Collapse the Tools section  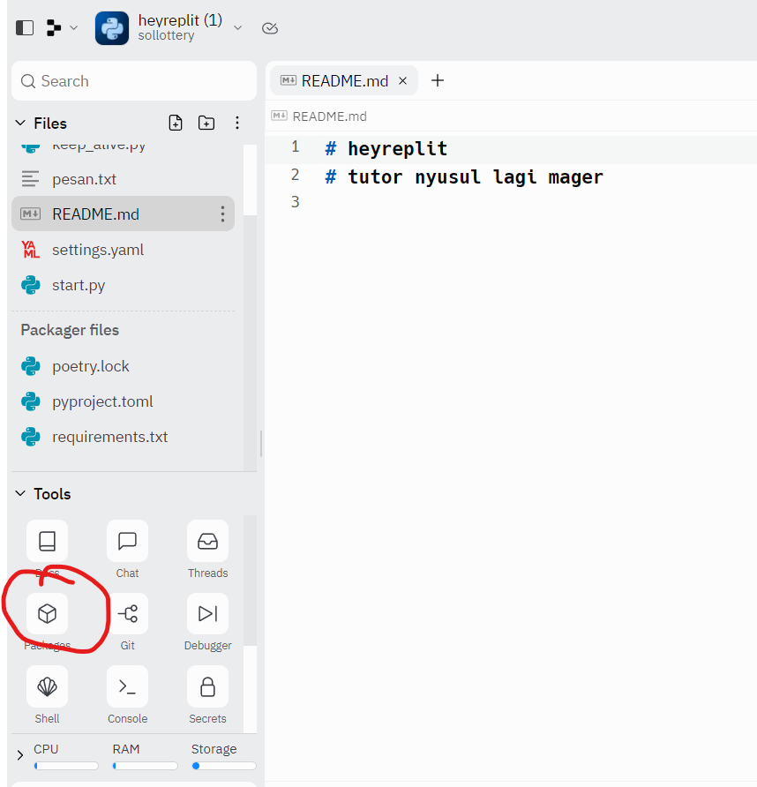pyautogui.click(x=20, y=494)
